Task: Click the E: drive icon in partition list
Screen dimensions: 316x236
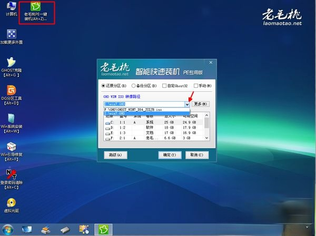Action: (x=107, y=133)
